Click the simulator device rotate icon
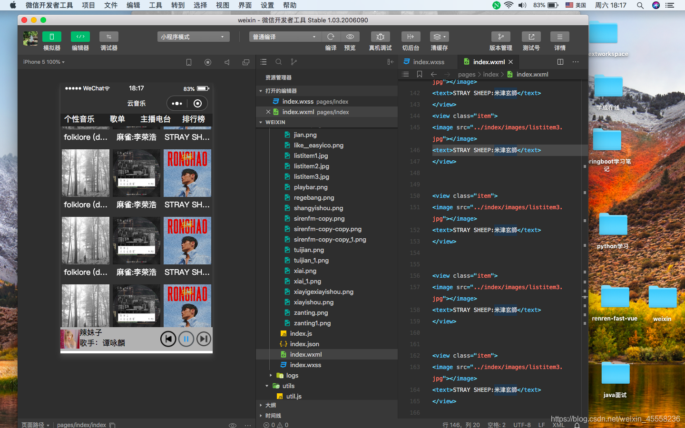 (189, 62)
